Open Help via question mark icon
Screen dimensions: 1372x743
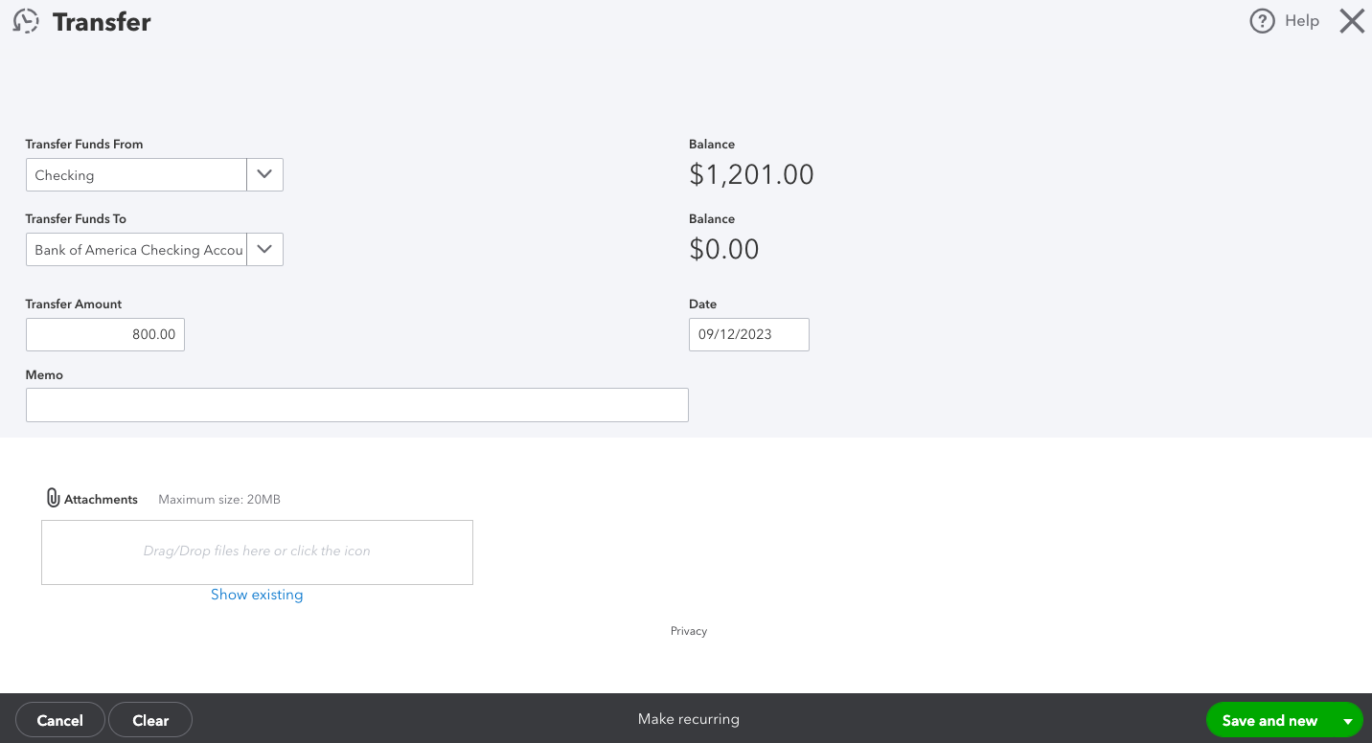pyautogui.click(x=1262, y=21)
